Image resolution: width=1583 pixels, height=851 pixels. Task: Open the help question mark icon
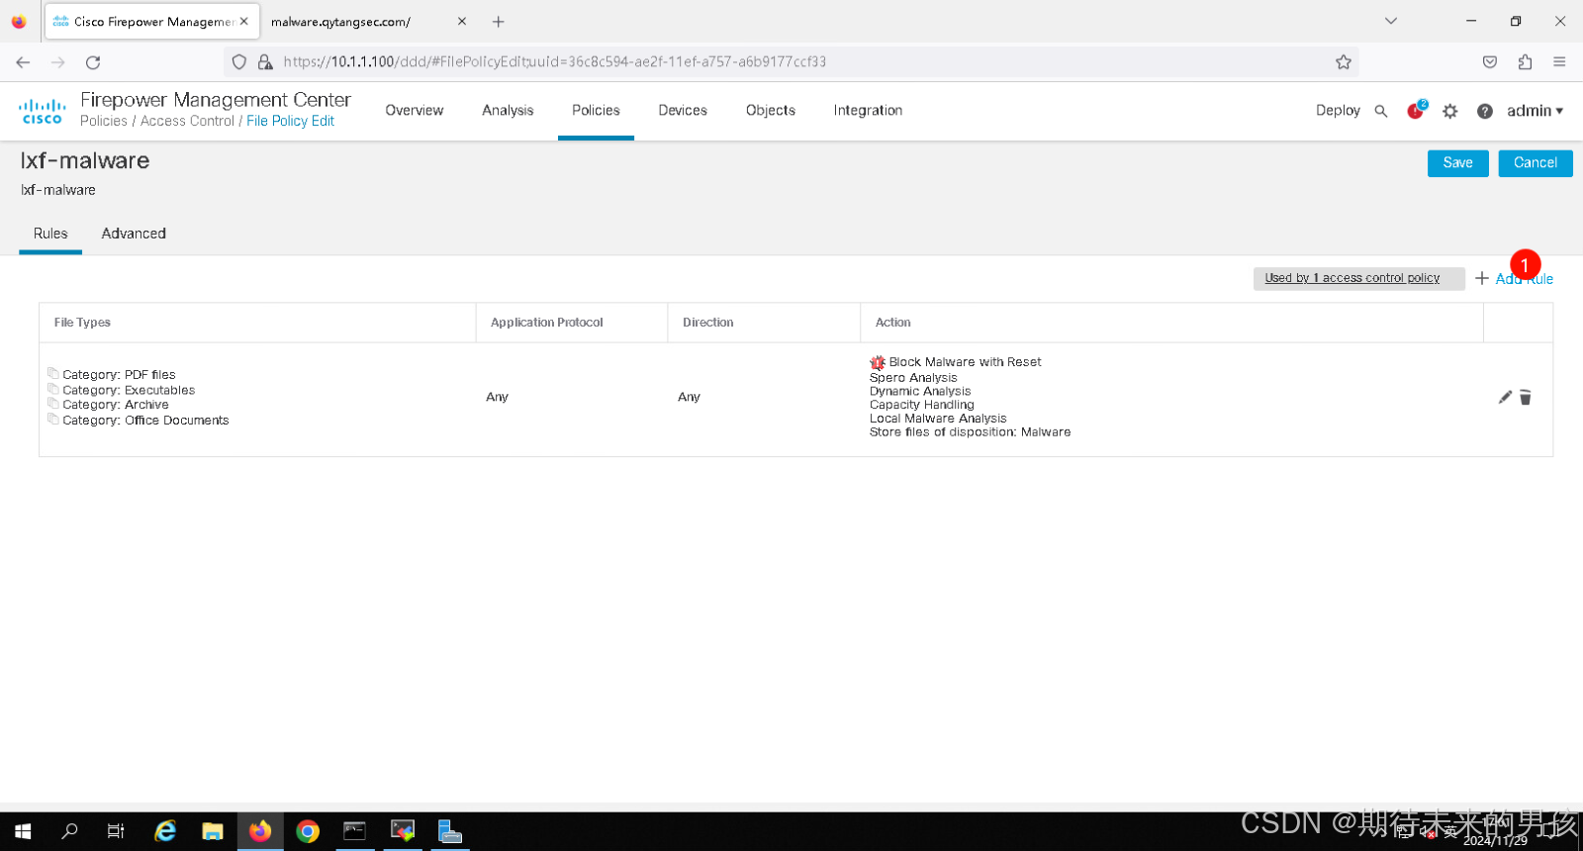[1485, 111]
